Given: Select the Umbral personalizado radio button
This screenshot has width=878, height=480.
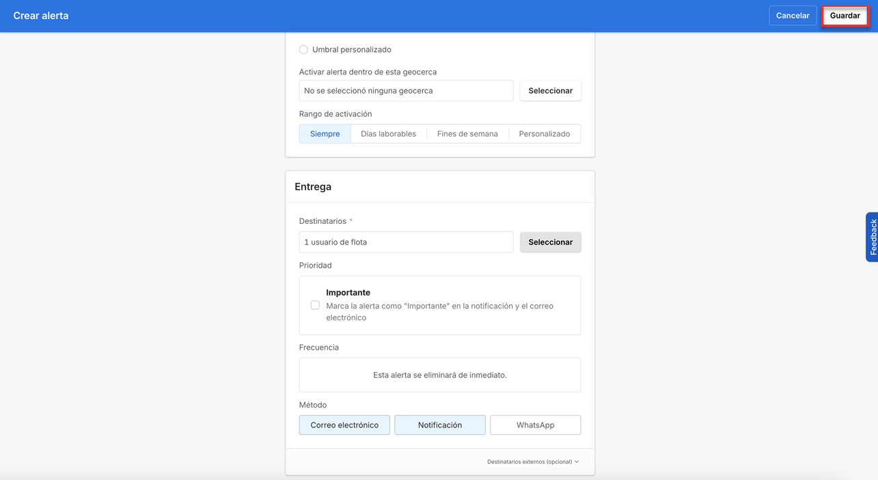Looking at the screenshot, I should pyautogui.click(x=303, y=49).
